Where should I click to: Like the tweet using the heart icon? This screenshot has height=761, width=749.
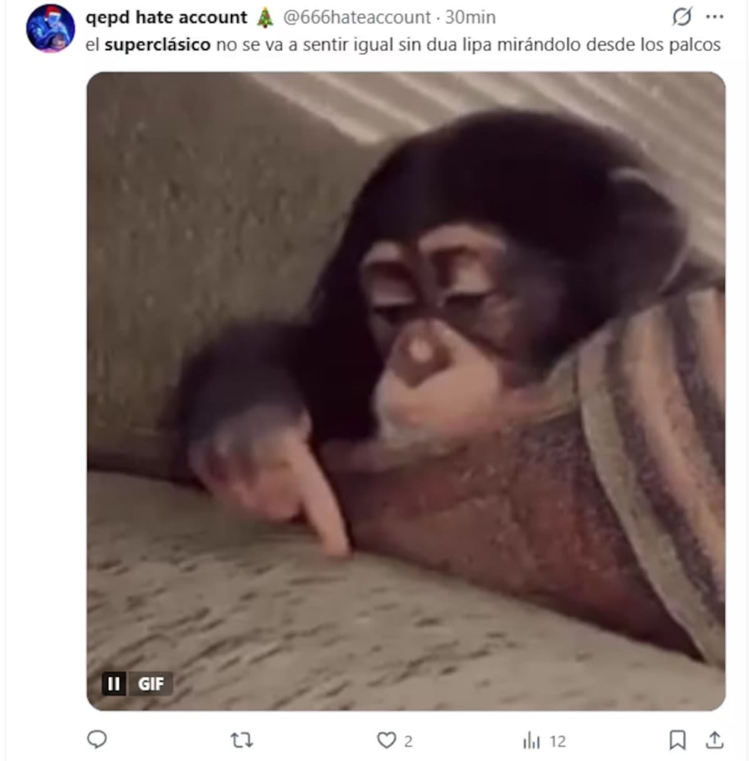386,740
